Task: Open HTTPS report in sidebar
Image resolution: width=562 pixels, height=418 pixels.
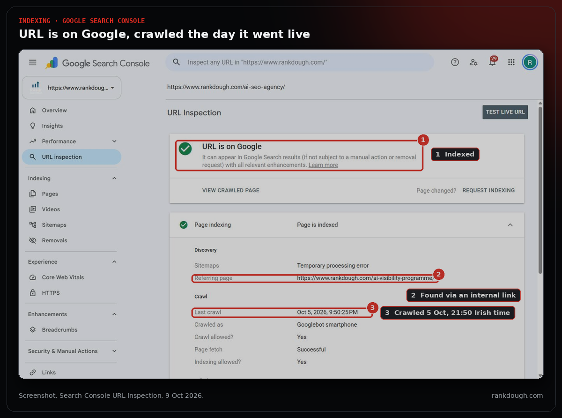Action: point(72,293)
